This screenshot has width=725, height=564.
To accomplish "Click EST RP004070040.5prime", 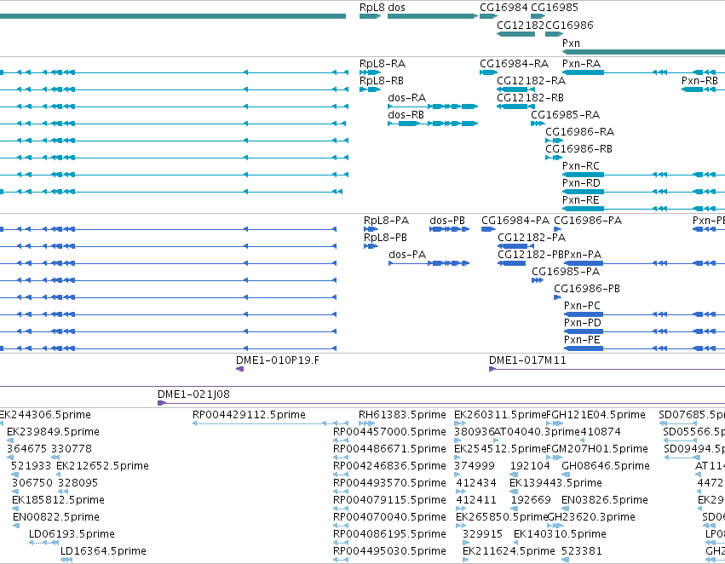I will coord(389,518).
